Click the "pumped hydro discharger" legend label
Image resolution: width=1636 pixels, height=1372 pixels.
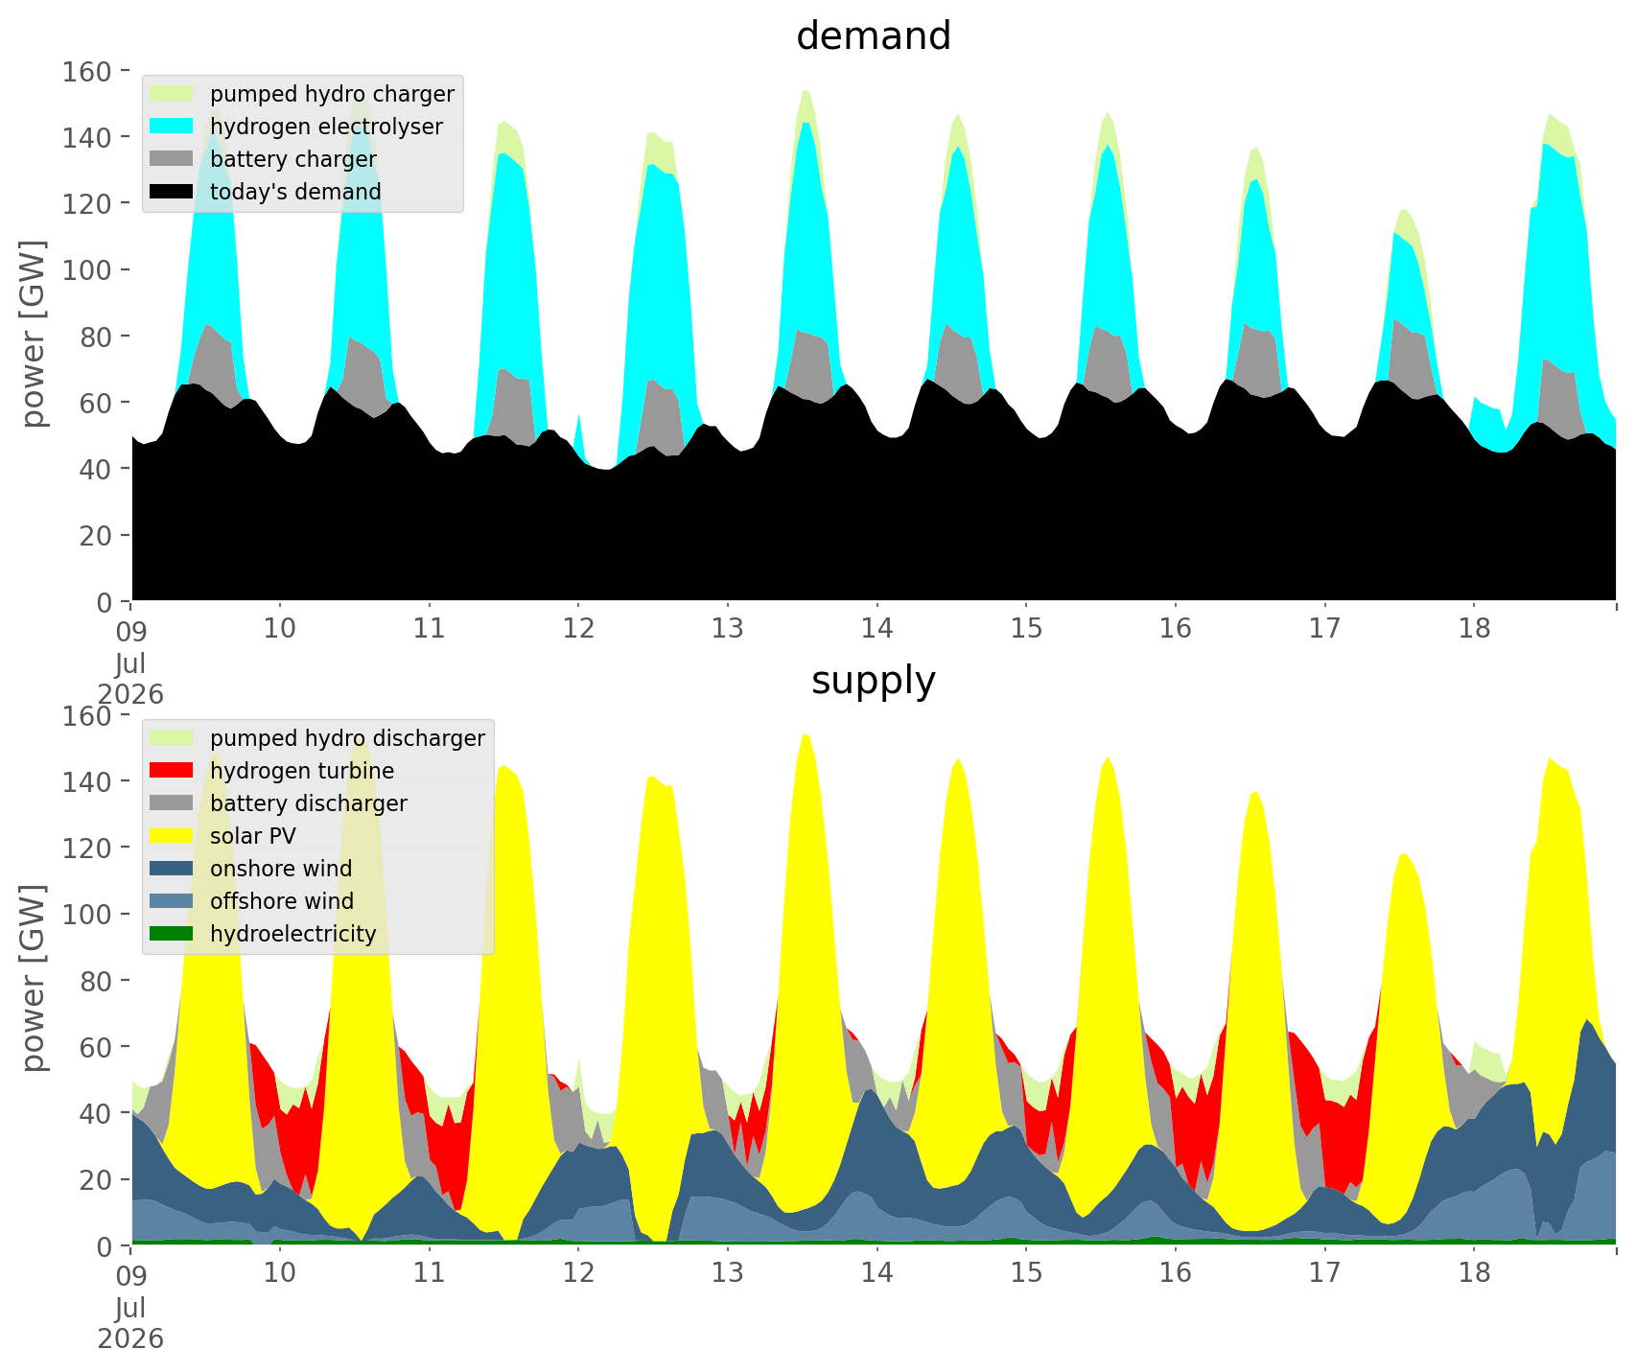coord(347,738)
